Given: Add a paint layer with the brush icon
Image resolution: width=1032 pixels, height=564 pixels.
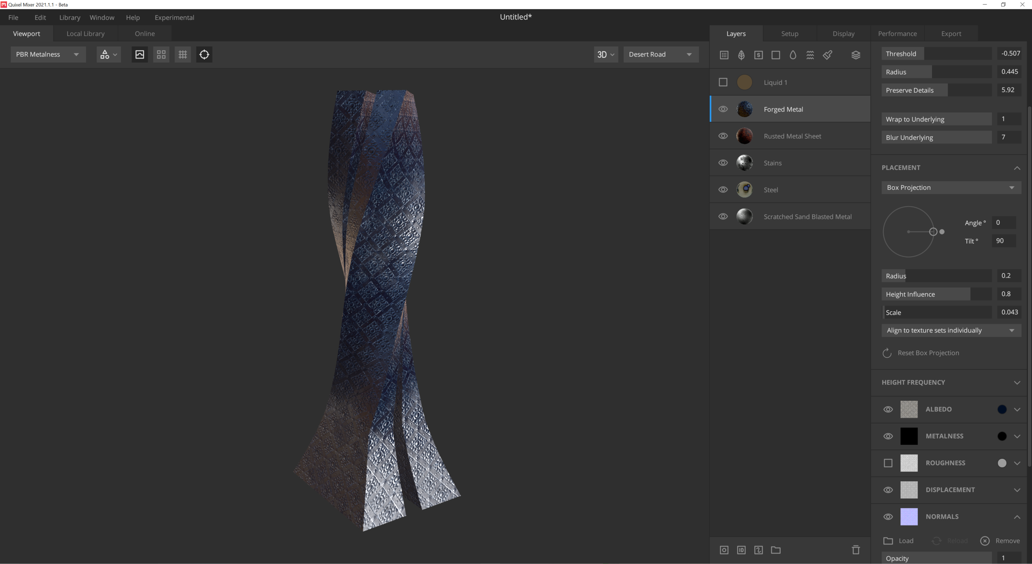Looking at the screenshot, I should (x=827, y=55).
